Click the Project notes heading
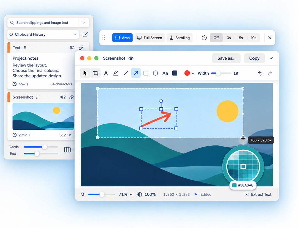The image size is (298, 228). [26, 58]
